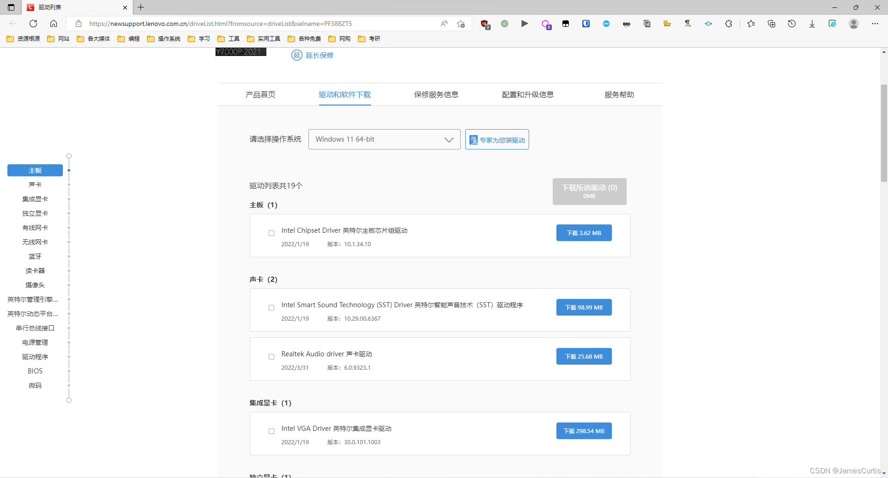Click the 下载所选驱动 button
Image resolution: width=888 pixels, height=478 pixels.
589,192
